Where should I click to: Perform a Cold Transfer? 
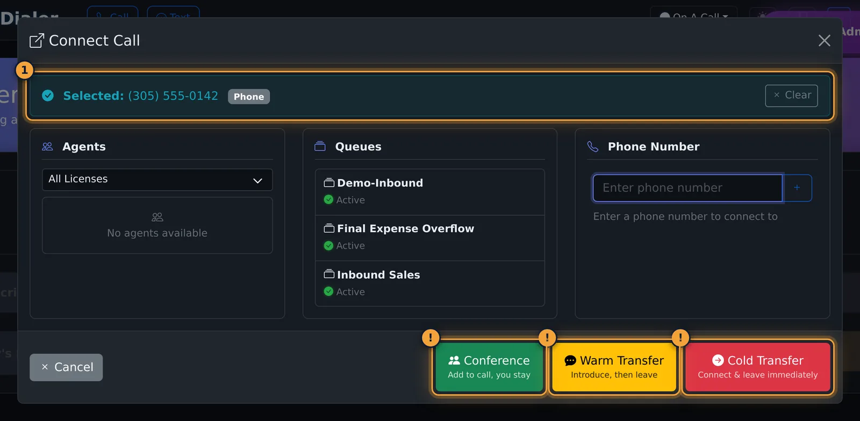(x=757, y=367)
